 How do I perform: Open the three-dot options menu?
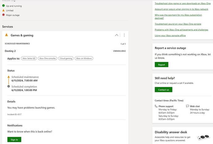tap(124, 35)
